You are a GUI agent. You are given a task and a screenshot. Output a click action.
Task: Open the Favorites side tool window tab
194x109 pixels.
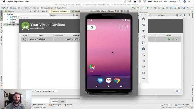point(2,81)
